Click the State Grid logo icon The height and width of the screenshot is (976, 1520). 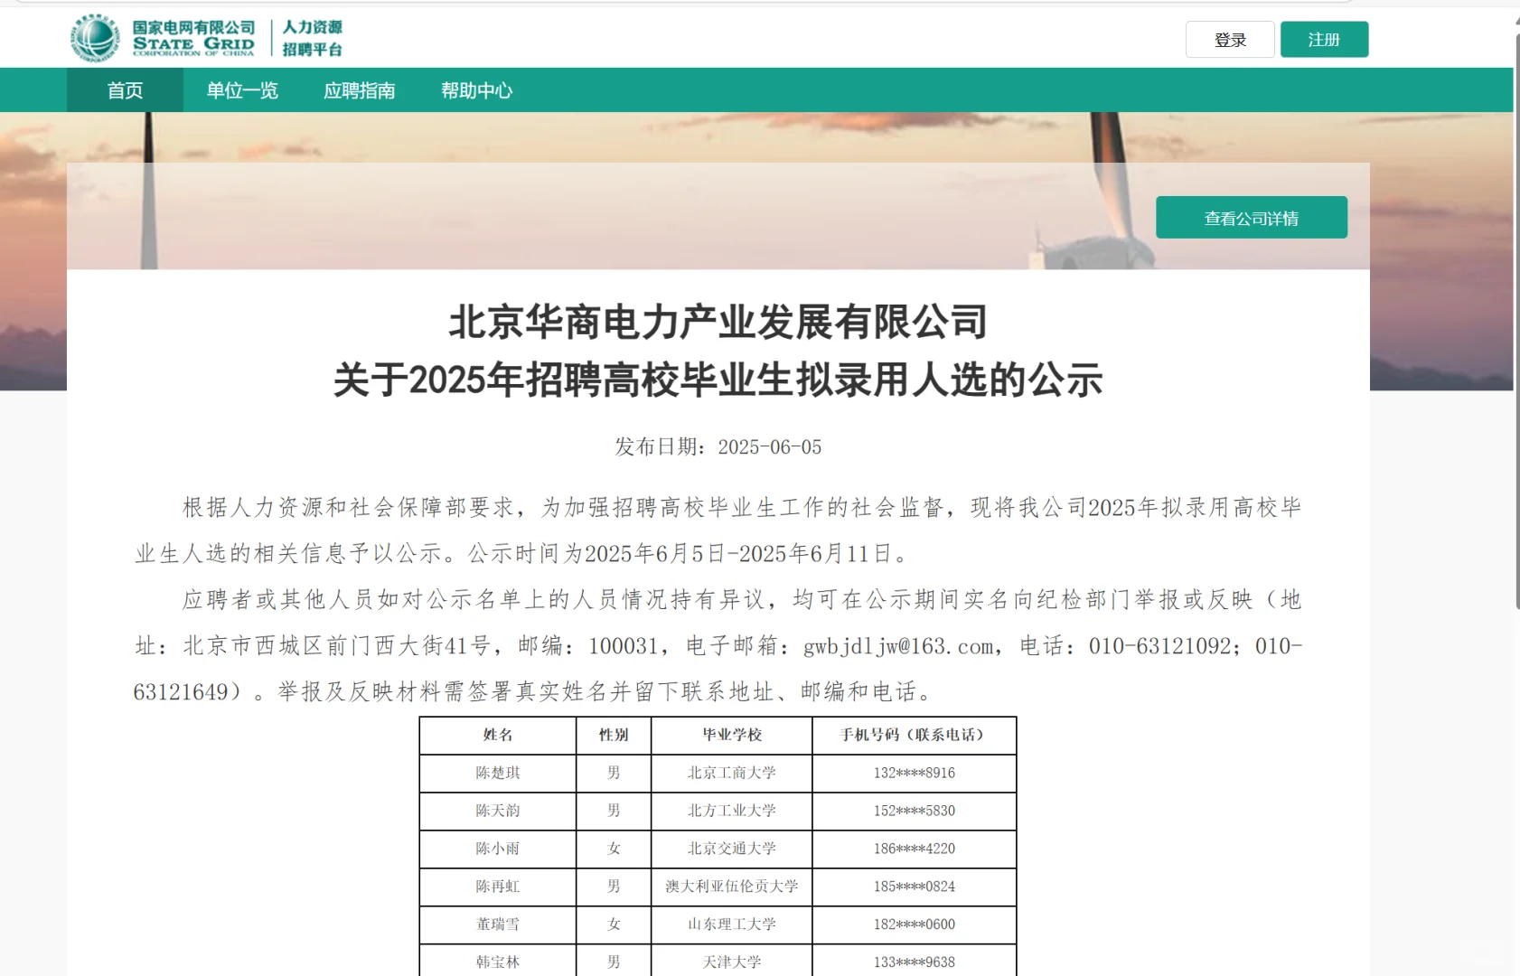(93, 37)
